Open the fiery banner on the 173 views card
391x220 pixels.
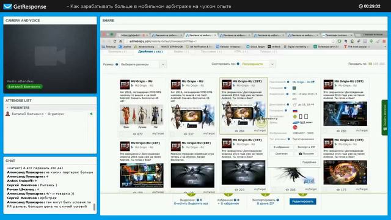pyautogui.click(x=345, y=172)
